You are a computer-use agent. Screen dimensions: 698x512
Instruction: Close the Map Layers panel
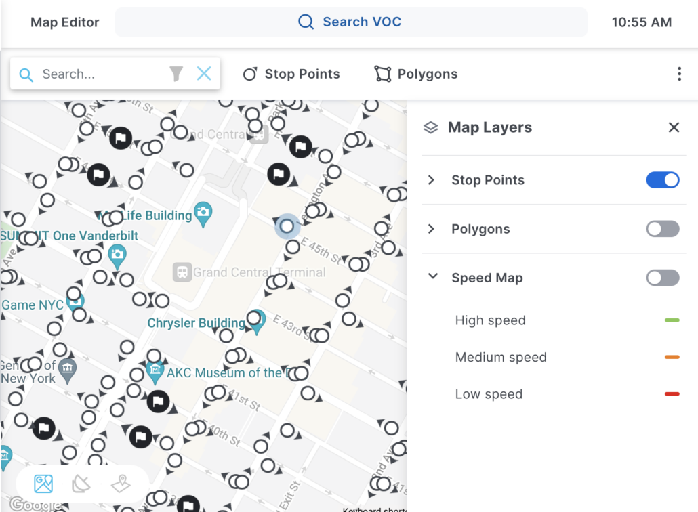pos(674,127)
